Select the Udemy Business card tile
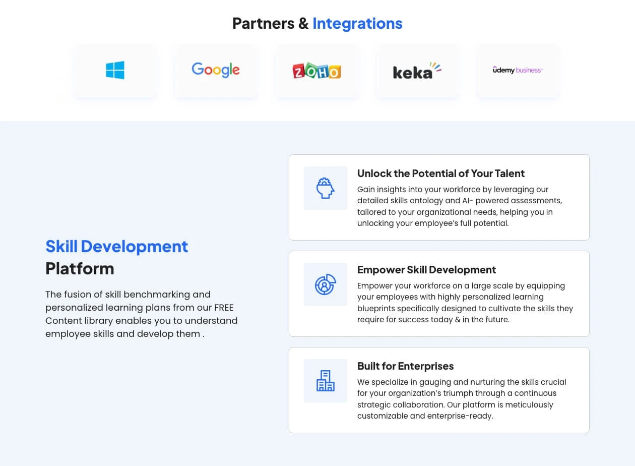This screenshot has height=466, width=635. tap(518, 71)
